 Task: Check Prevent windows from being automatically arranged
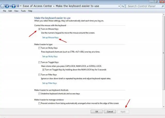click(39, 103)
